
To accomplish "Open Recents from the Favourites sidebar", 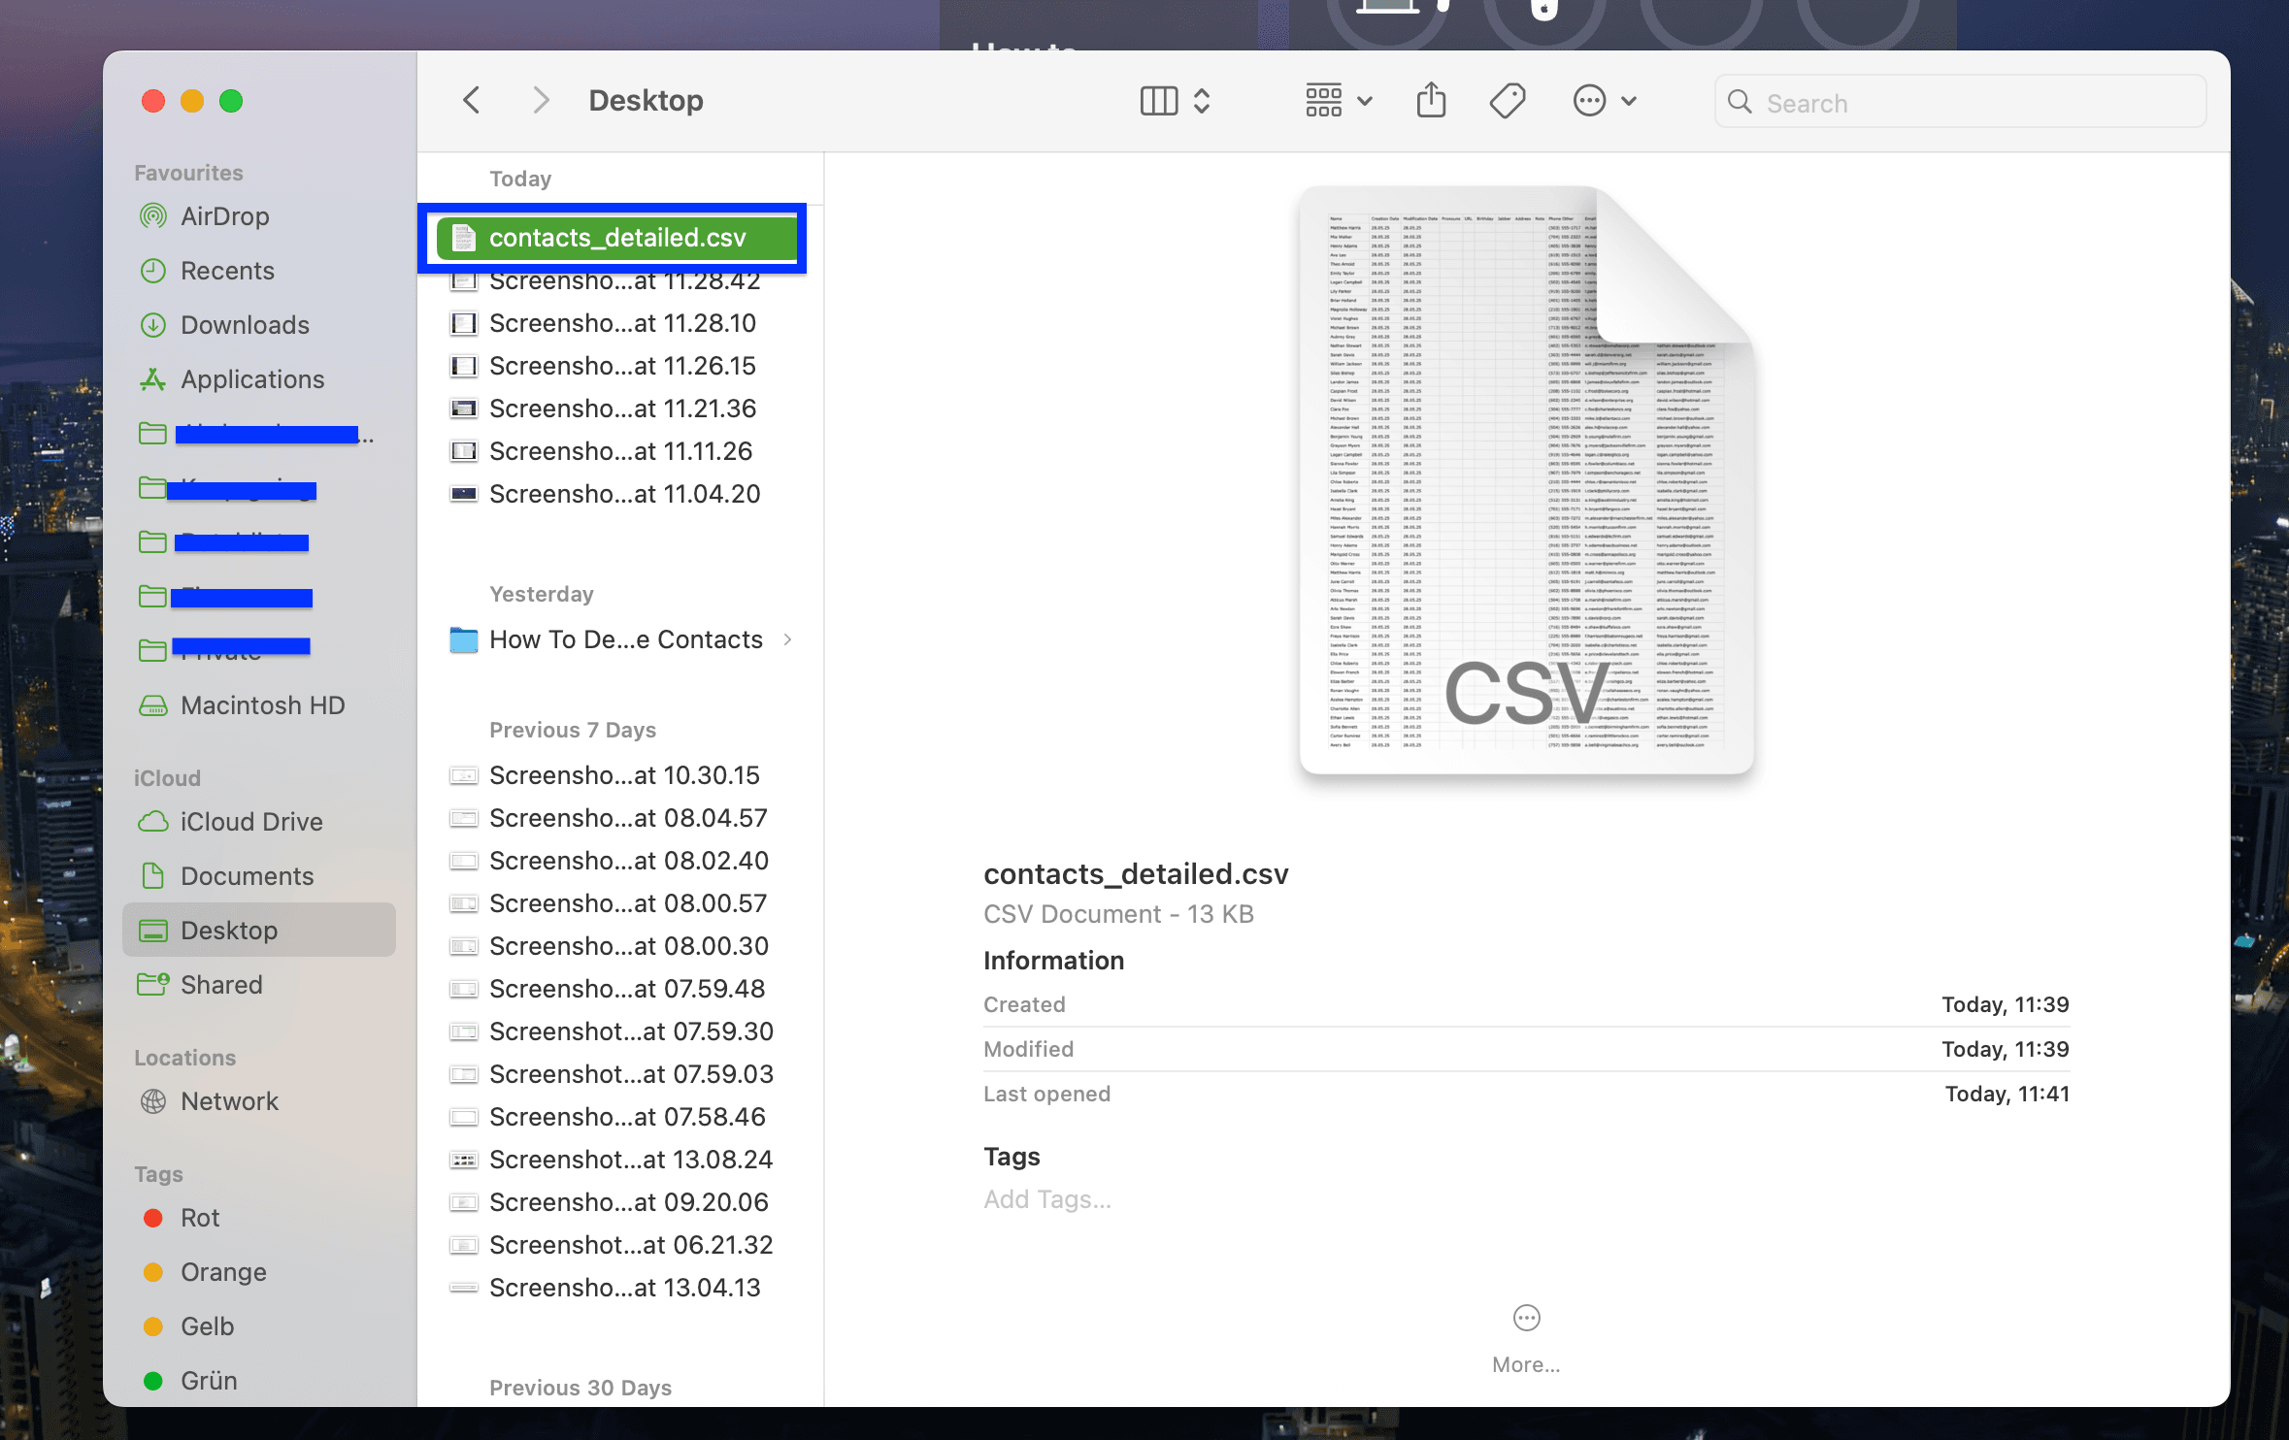I will pyautogui.click(x=227, y=270).
